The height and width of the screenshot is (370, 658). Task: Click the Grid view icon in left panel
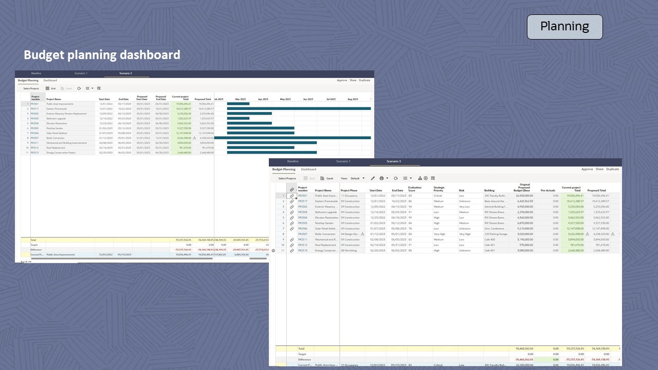[47, 88]
